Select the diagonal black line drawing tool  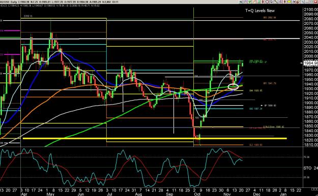(276, 2)
